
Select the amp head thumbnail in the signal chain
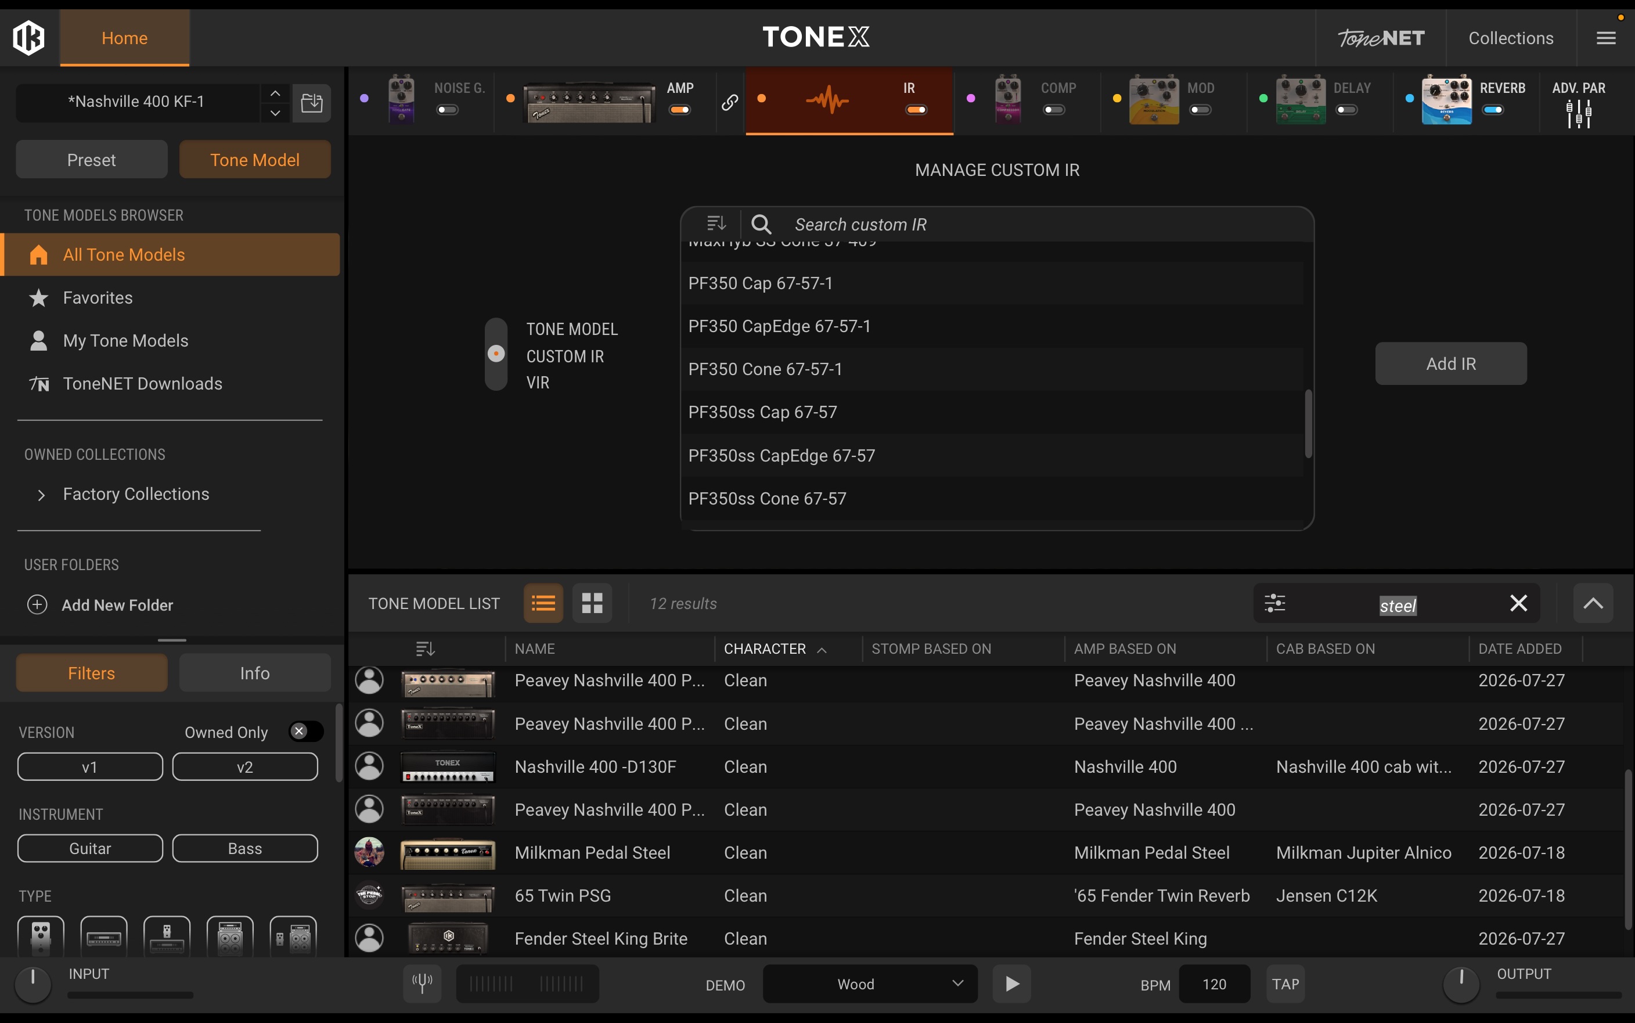(589, 102)
